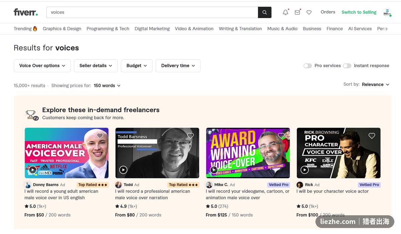The height and width of the screenshot is (234, 401).
Task: Expand the Voice Over options dropdown
Action: pos(42,66)
